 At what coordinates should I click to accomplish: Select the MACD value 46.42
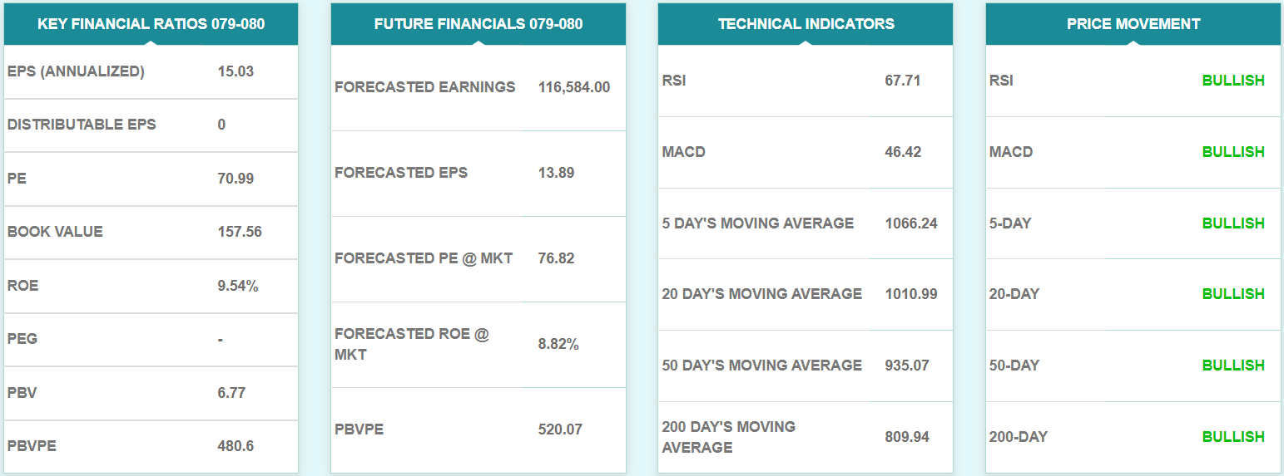(903, 152)
